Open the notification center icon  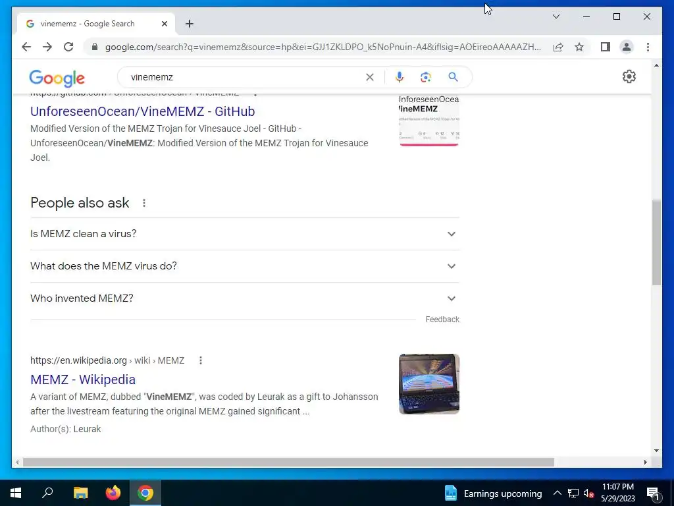653,493
